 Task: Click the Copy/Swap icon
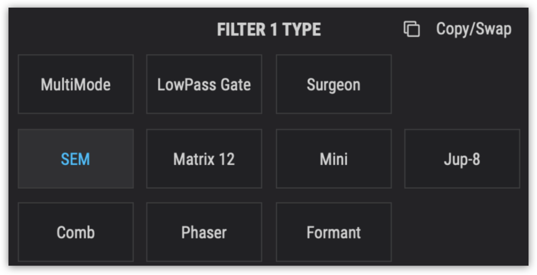[411, 29]
